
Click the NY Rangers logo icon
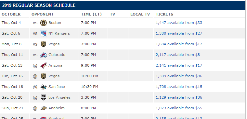point(43,34)
